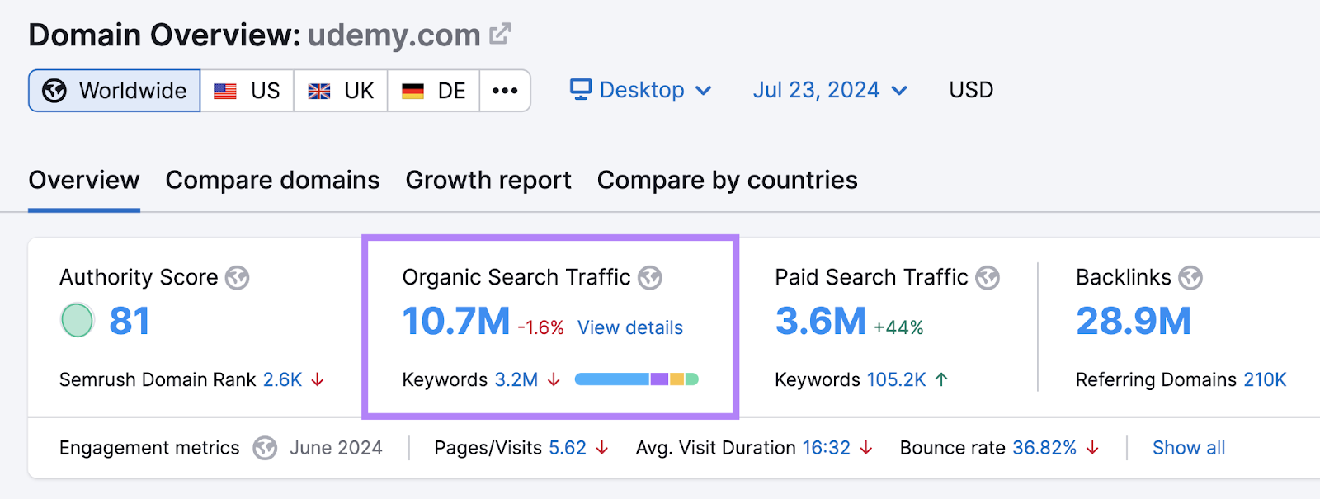Click globe icon beside Organic Search Traffic
This screenshot has height=499, width=1320.
(650, 278)
